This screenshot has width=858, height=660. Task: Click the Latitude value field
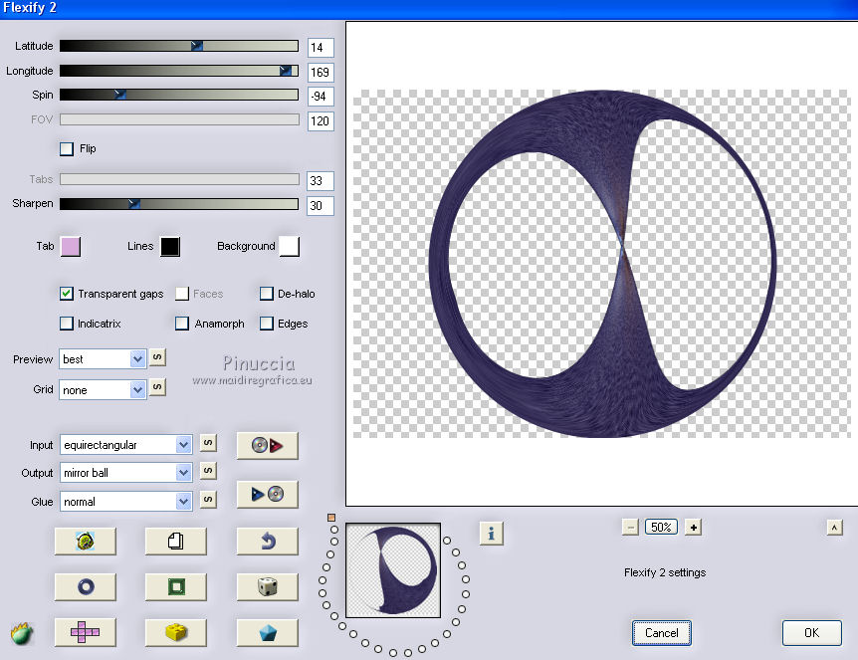[x=321, y=48]
